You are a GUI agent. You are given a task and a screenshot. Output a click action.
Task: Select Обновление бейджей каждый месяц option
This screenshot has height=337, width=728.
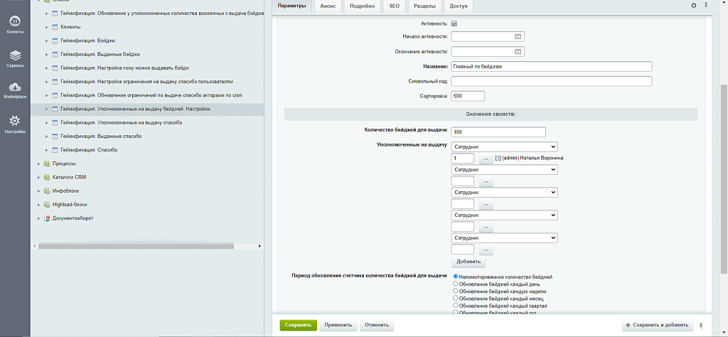tap(456, 298)
